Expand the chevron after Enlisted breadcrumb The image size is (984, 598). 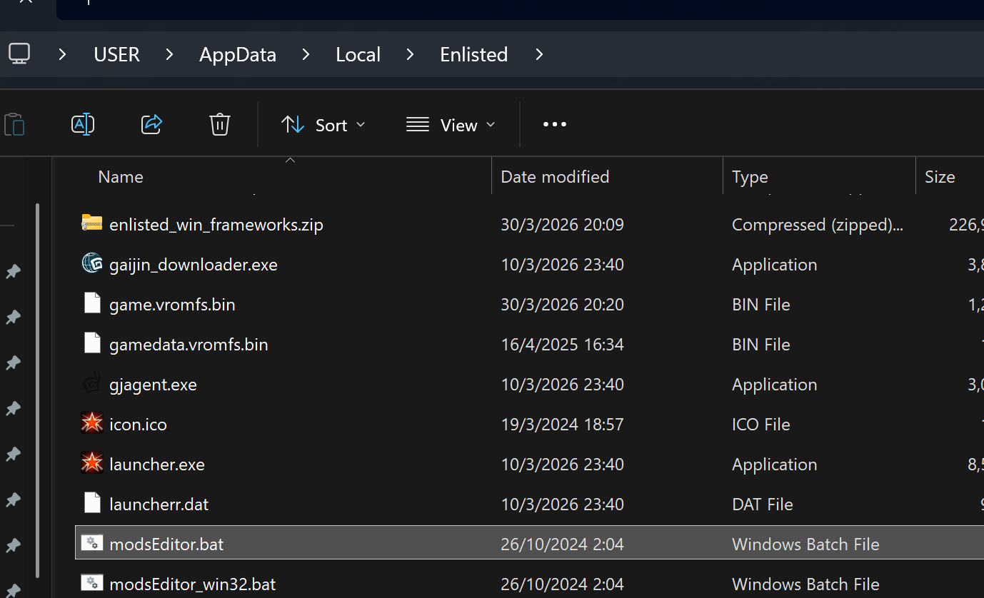point(539,54)
